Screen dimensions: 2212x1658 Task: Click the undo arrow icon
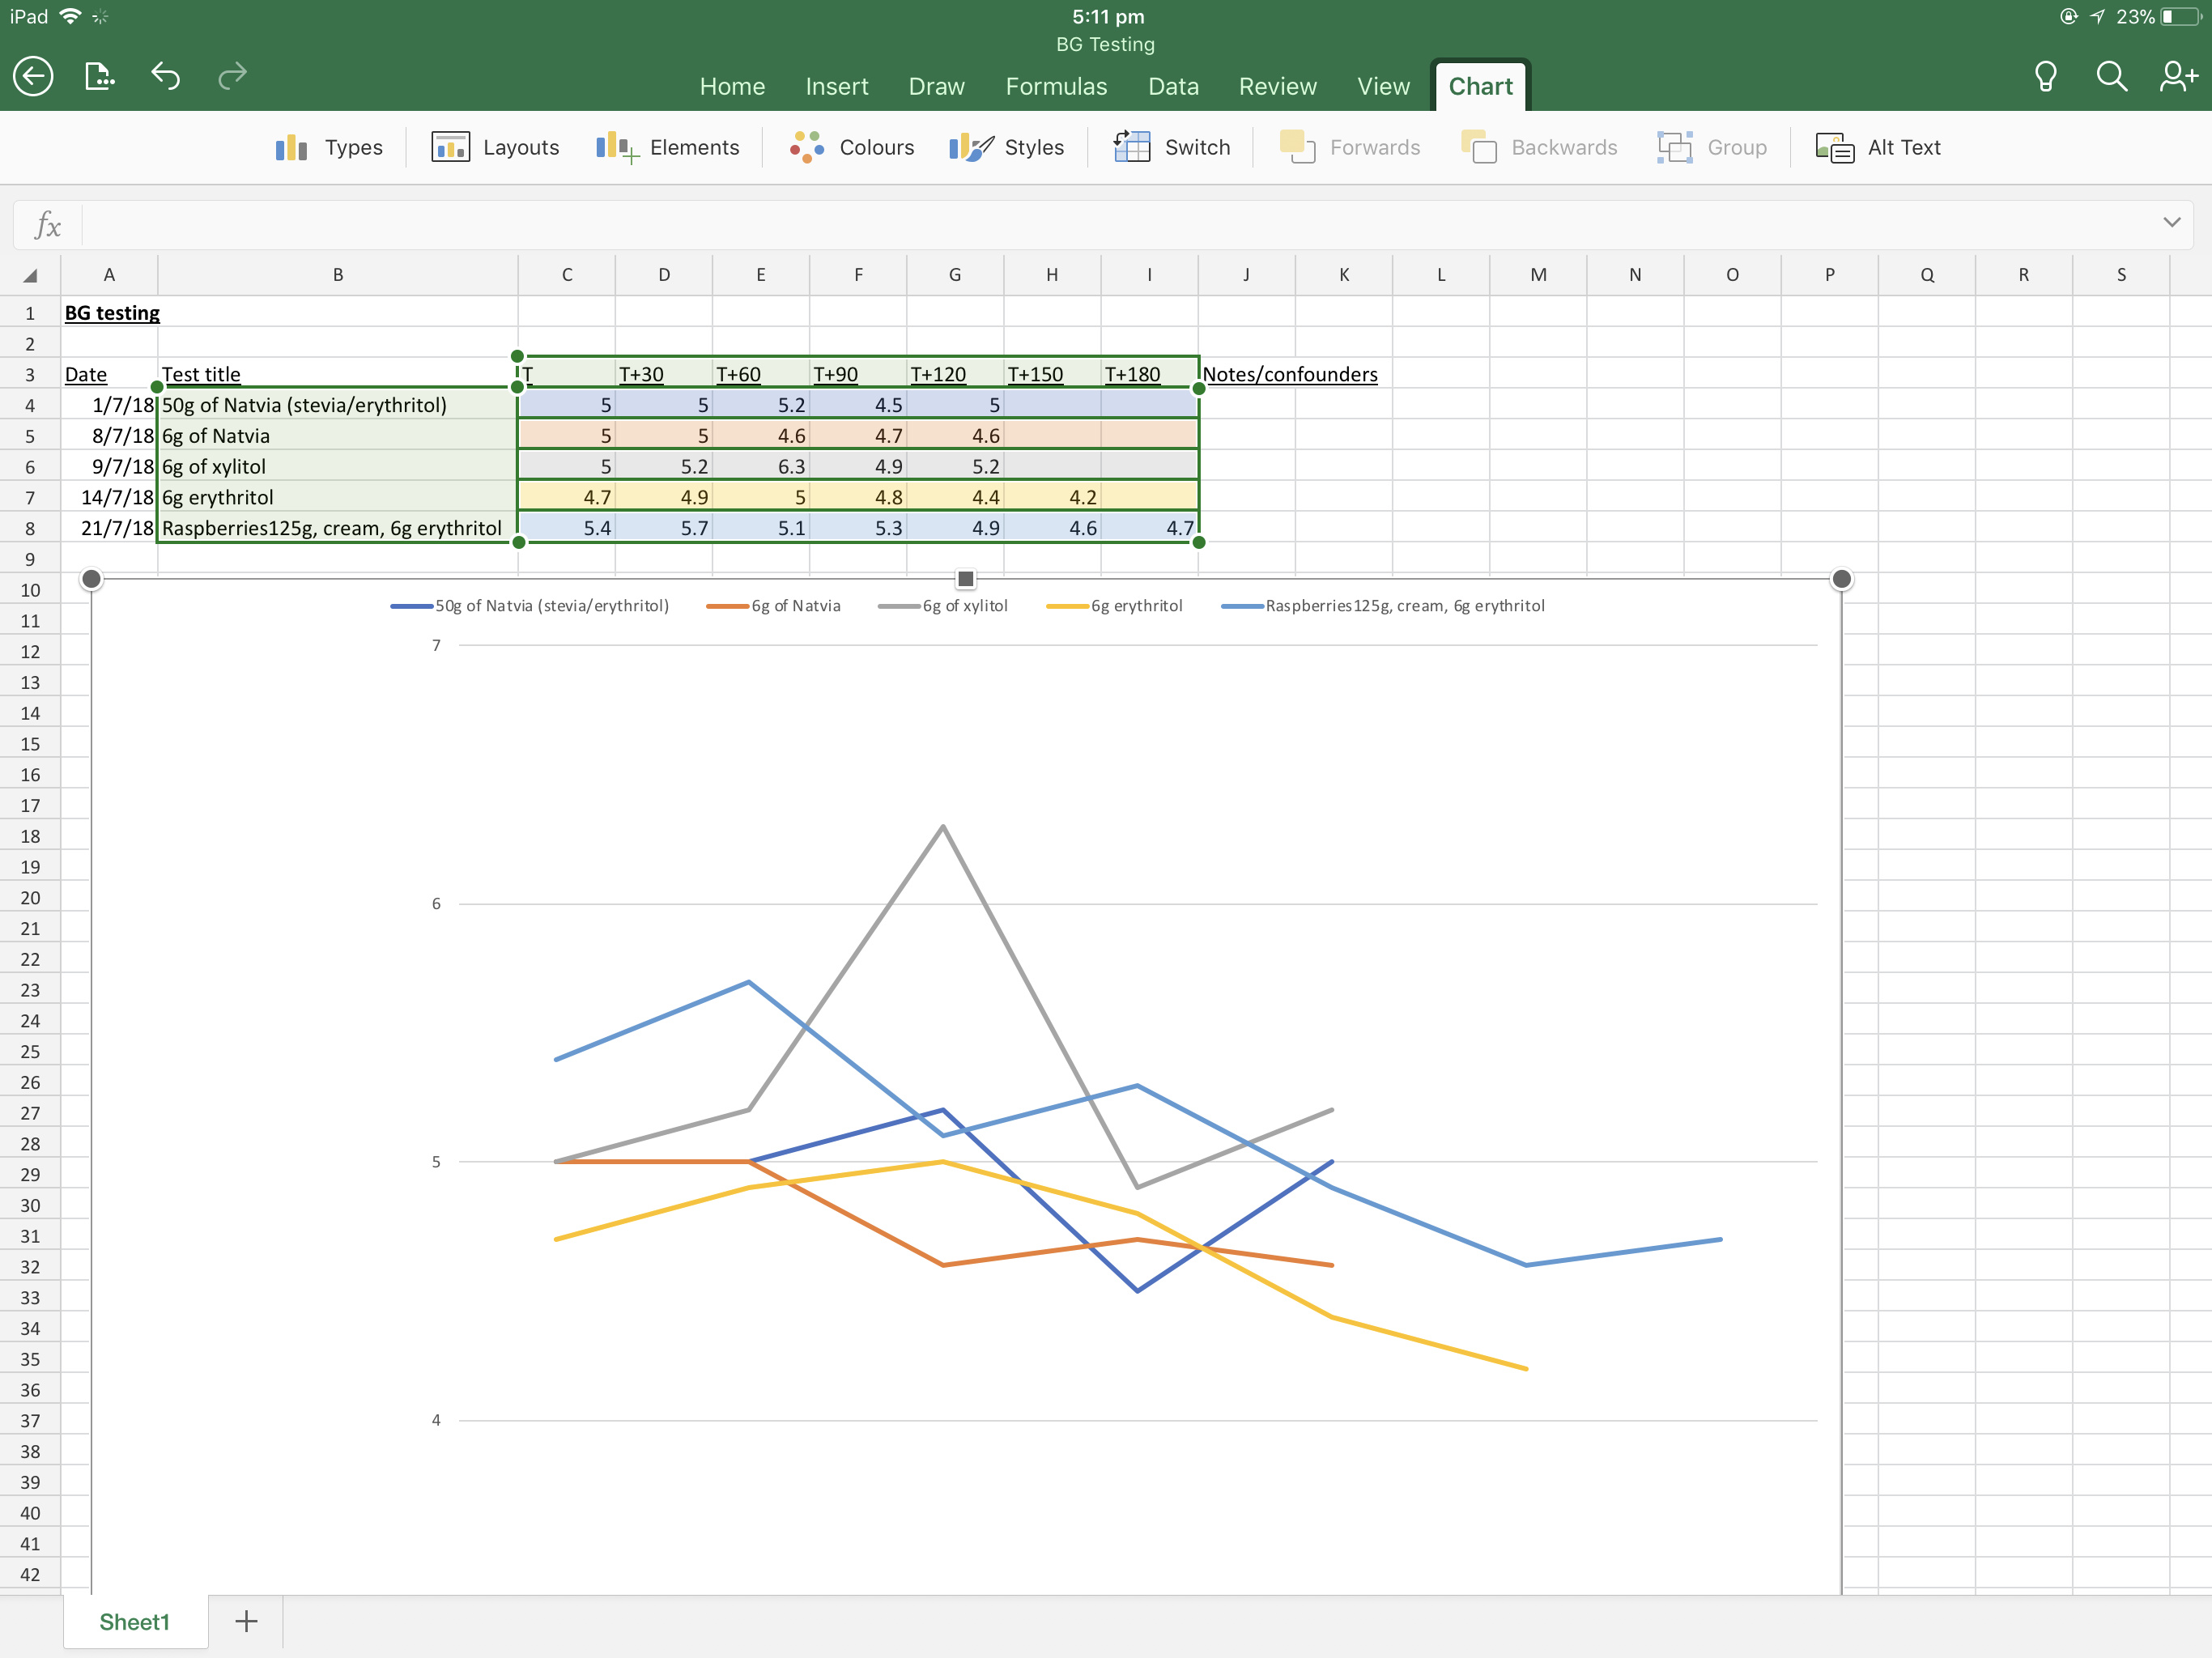[165, 76]
